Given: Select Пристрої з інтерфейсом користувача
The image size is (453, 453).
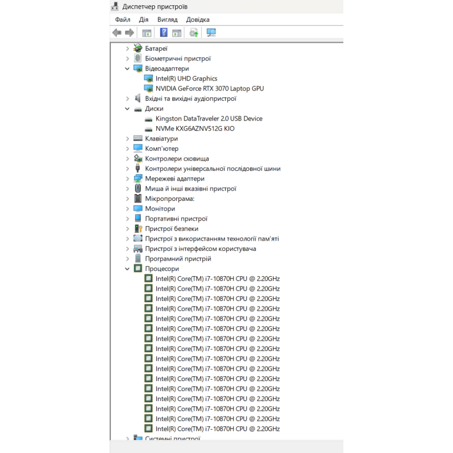Looking at the screenshot, I should 201,249.
